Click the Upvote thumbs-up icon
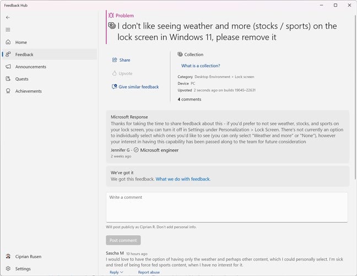The width and height of the screenshot is (357, 276). coord(114,73)
